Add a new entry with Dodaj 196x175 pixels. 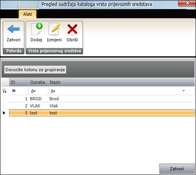36,33
